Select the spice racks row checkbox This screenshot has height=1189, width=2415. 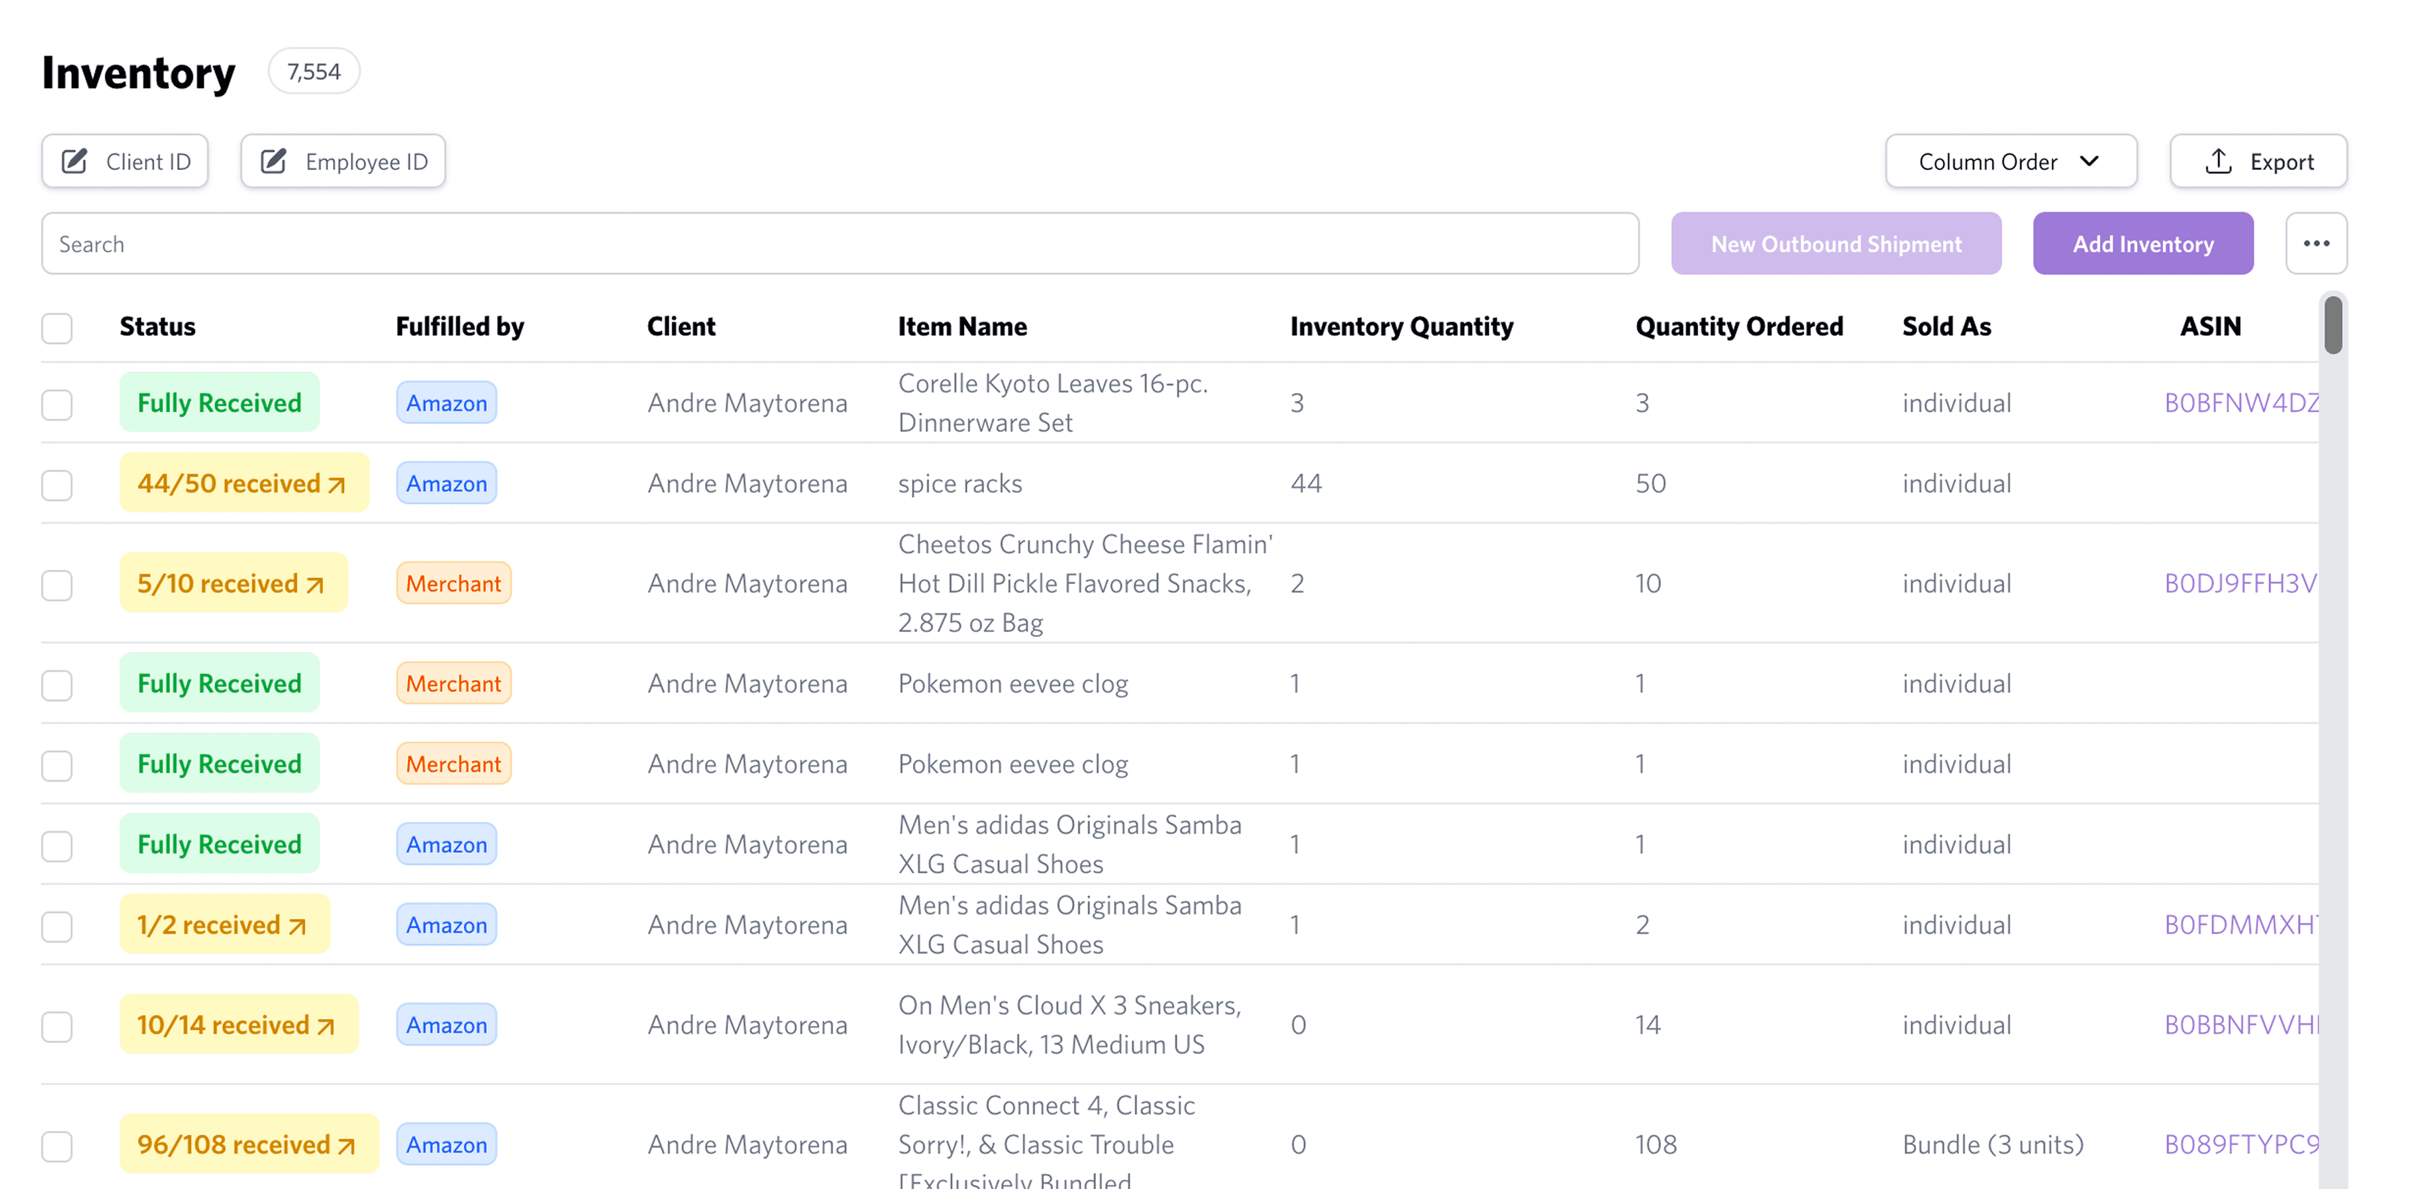click(57, 485)
